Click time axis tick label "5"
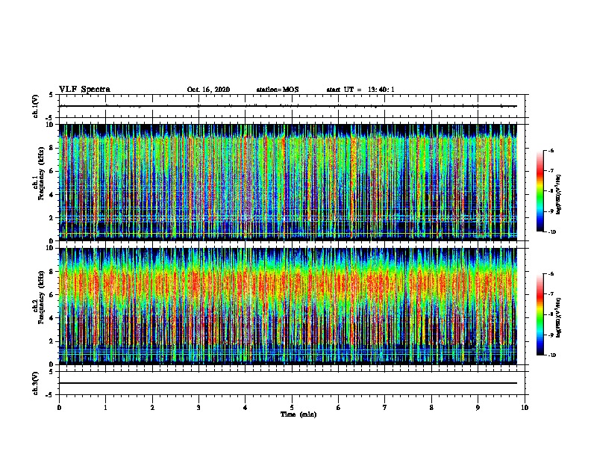The width and height of the screenshot is (591, 457). tap(292, 408)
